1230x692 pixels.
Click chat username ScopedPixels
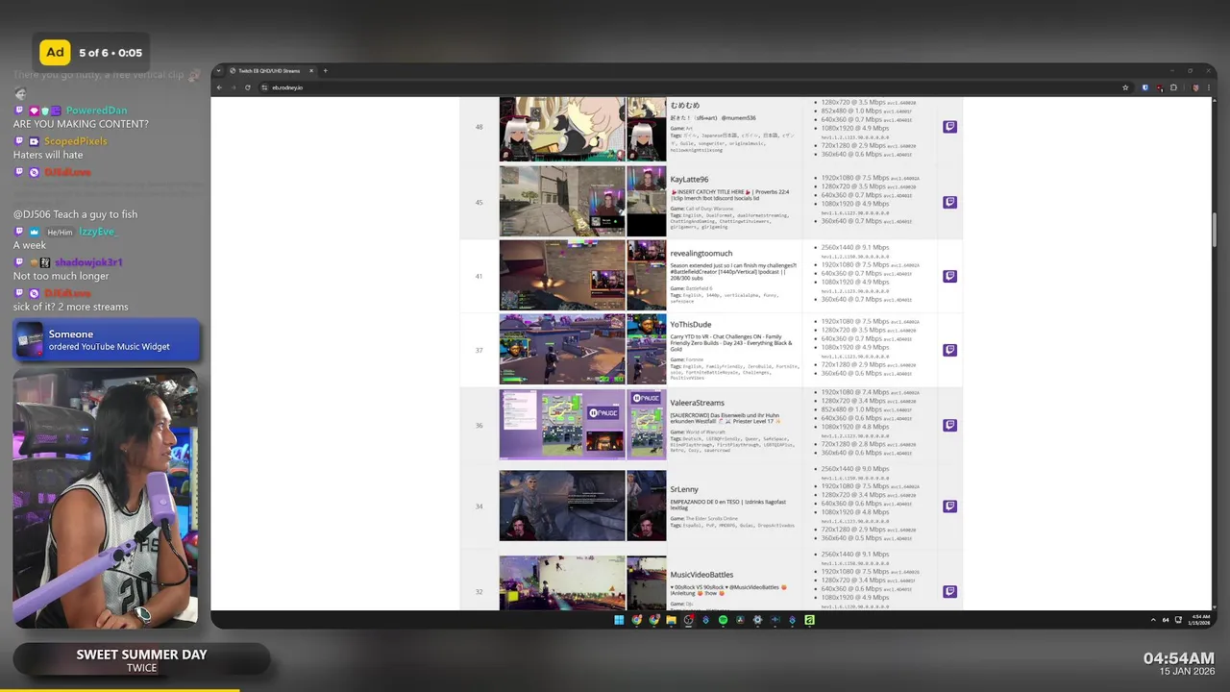[x=75, y=141]
